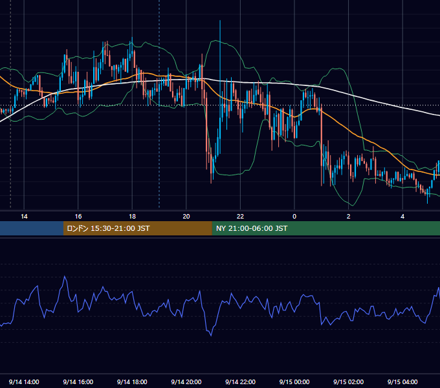Click the 2 hour label on price chart axis

[x=349, y=217]
